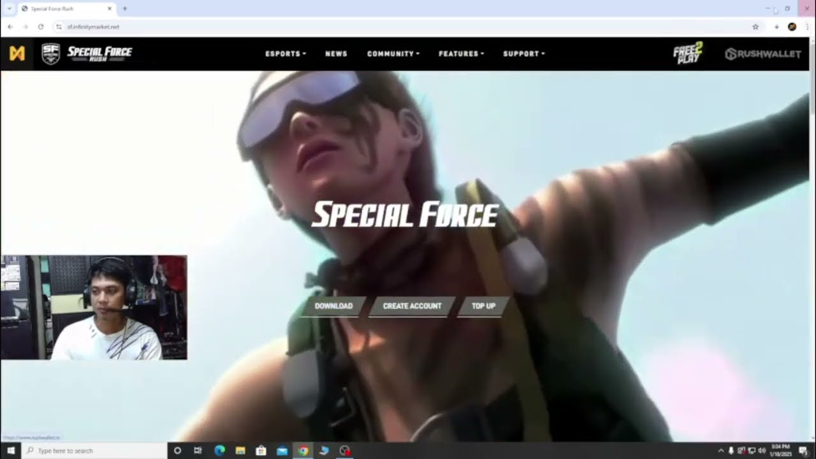
Task: Go back using the browser back arrow
Action: 10,27
